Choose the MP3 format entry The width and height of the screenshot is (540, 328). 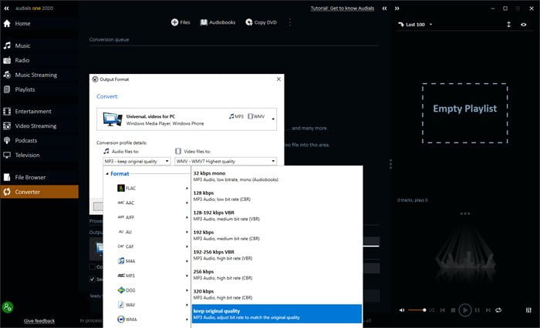point(147,276)
